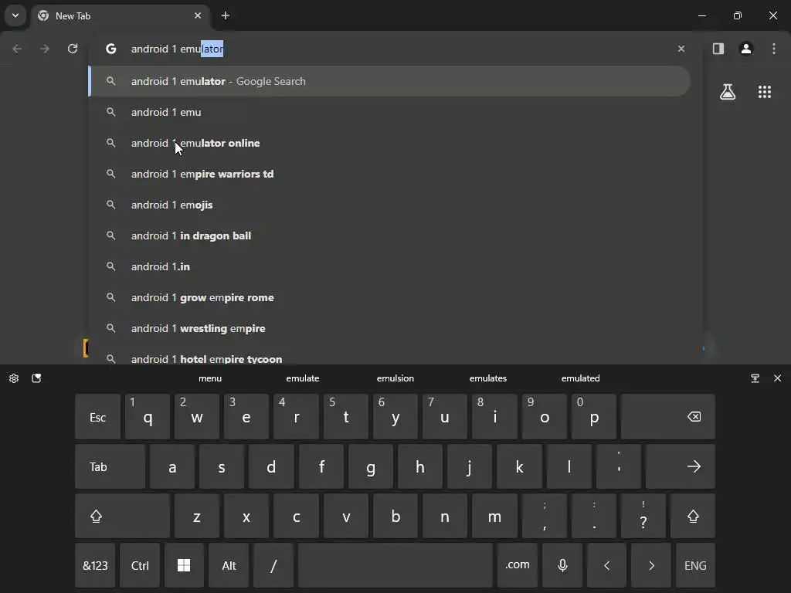Tap the space bar

click(x=395, y=565)
